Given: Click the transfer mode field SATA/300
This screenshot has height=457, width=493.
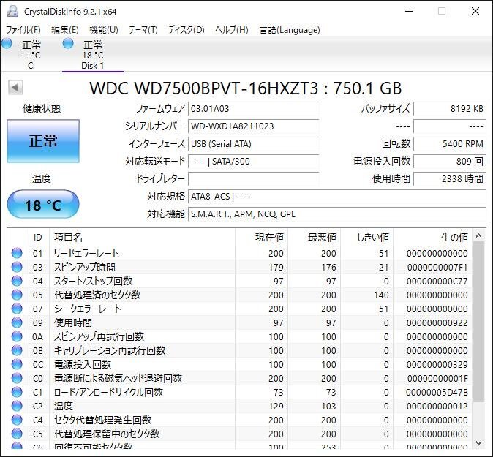Looking at the screenshot, I should click(253, 162).
